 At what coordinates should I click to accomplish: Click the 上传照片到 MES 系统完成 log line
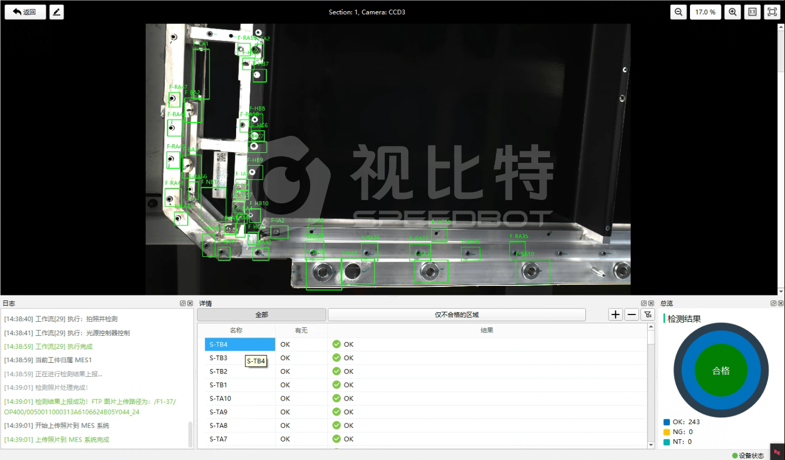(x=57, y=440)
